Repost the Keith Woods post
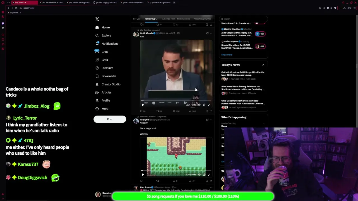This screenshot has height=201, width=358. 157,111
